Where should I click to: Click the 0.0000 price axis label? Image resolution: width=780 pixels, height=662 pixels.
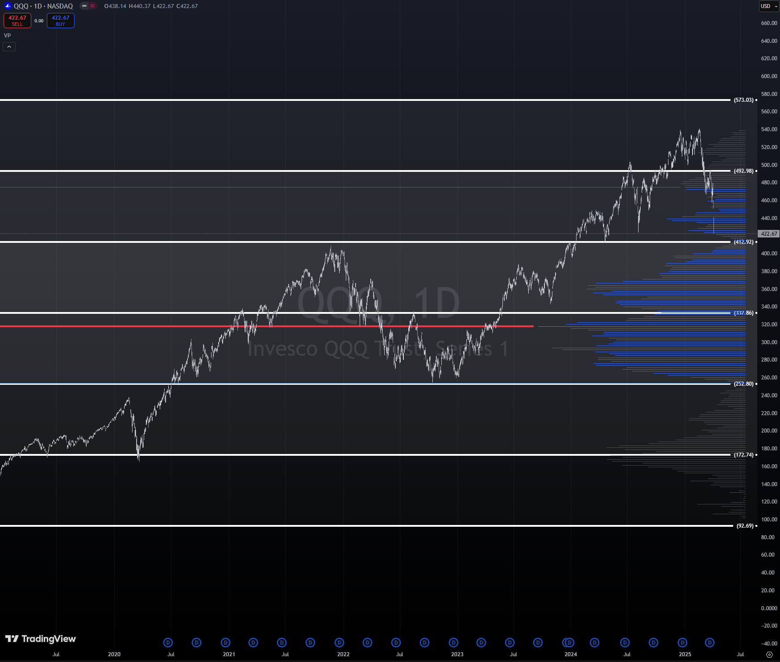tap(769, 608)
